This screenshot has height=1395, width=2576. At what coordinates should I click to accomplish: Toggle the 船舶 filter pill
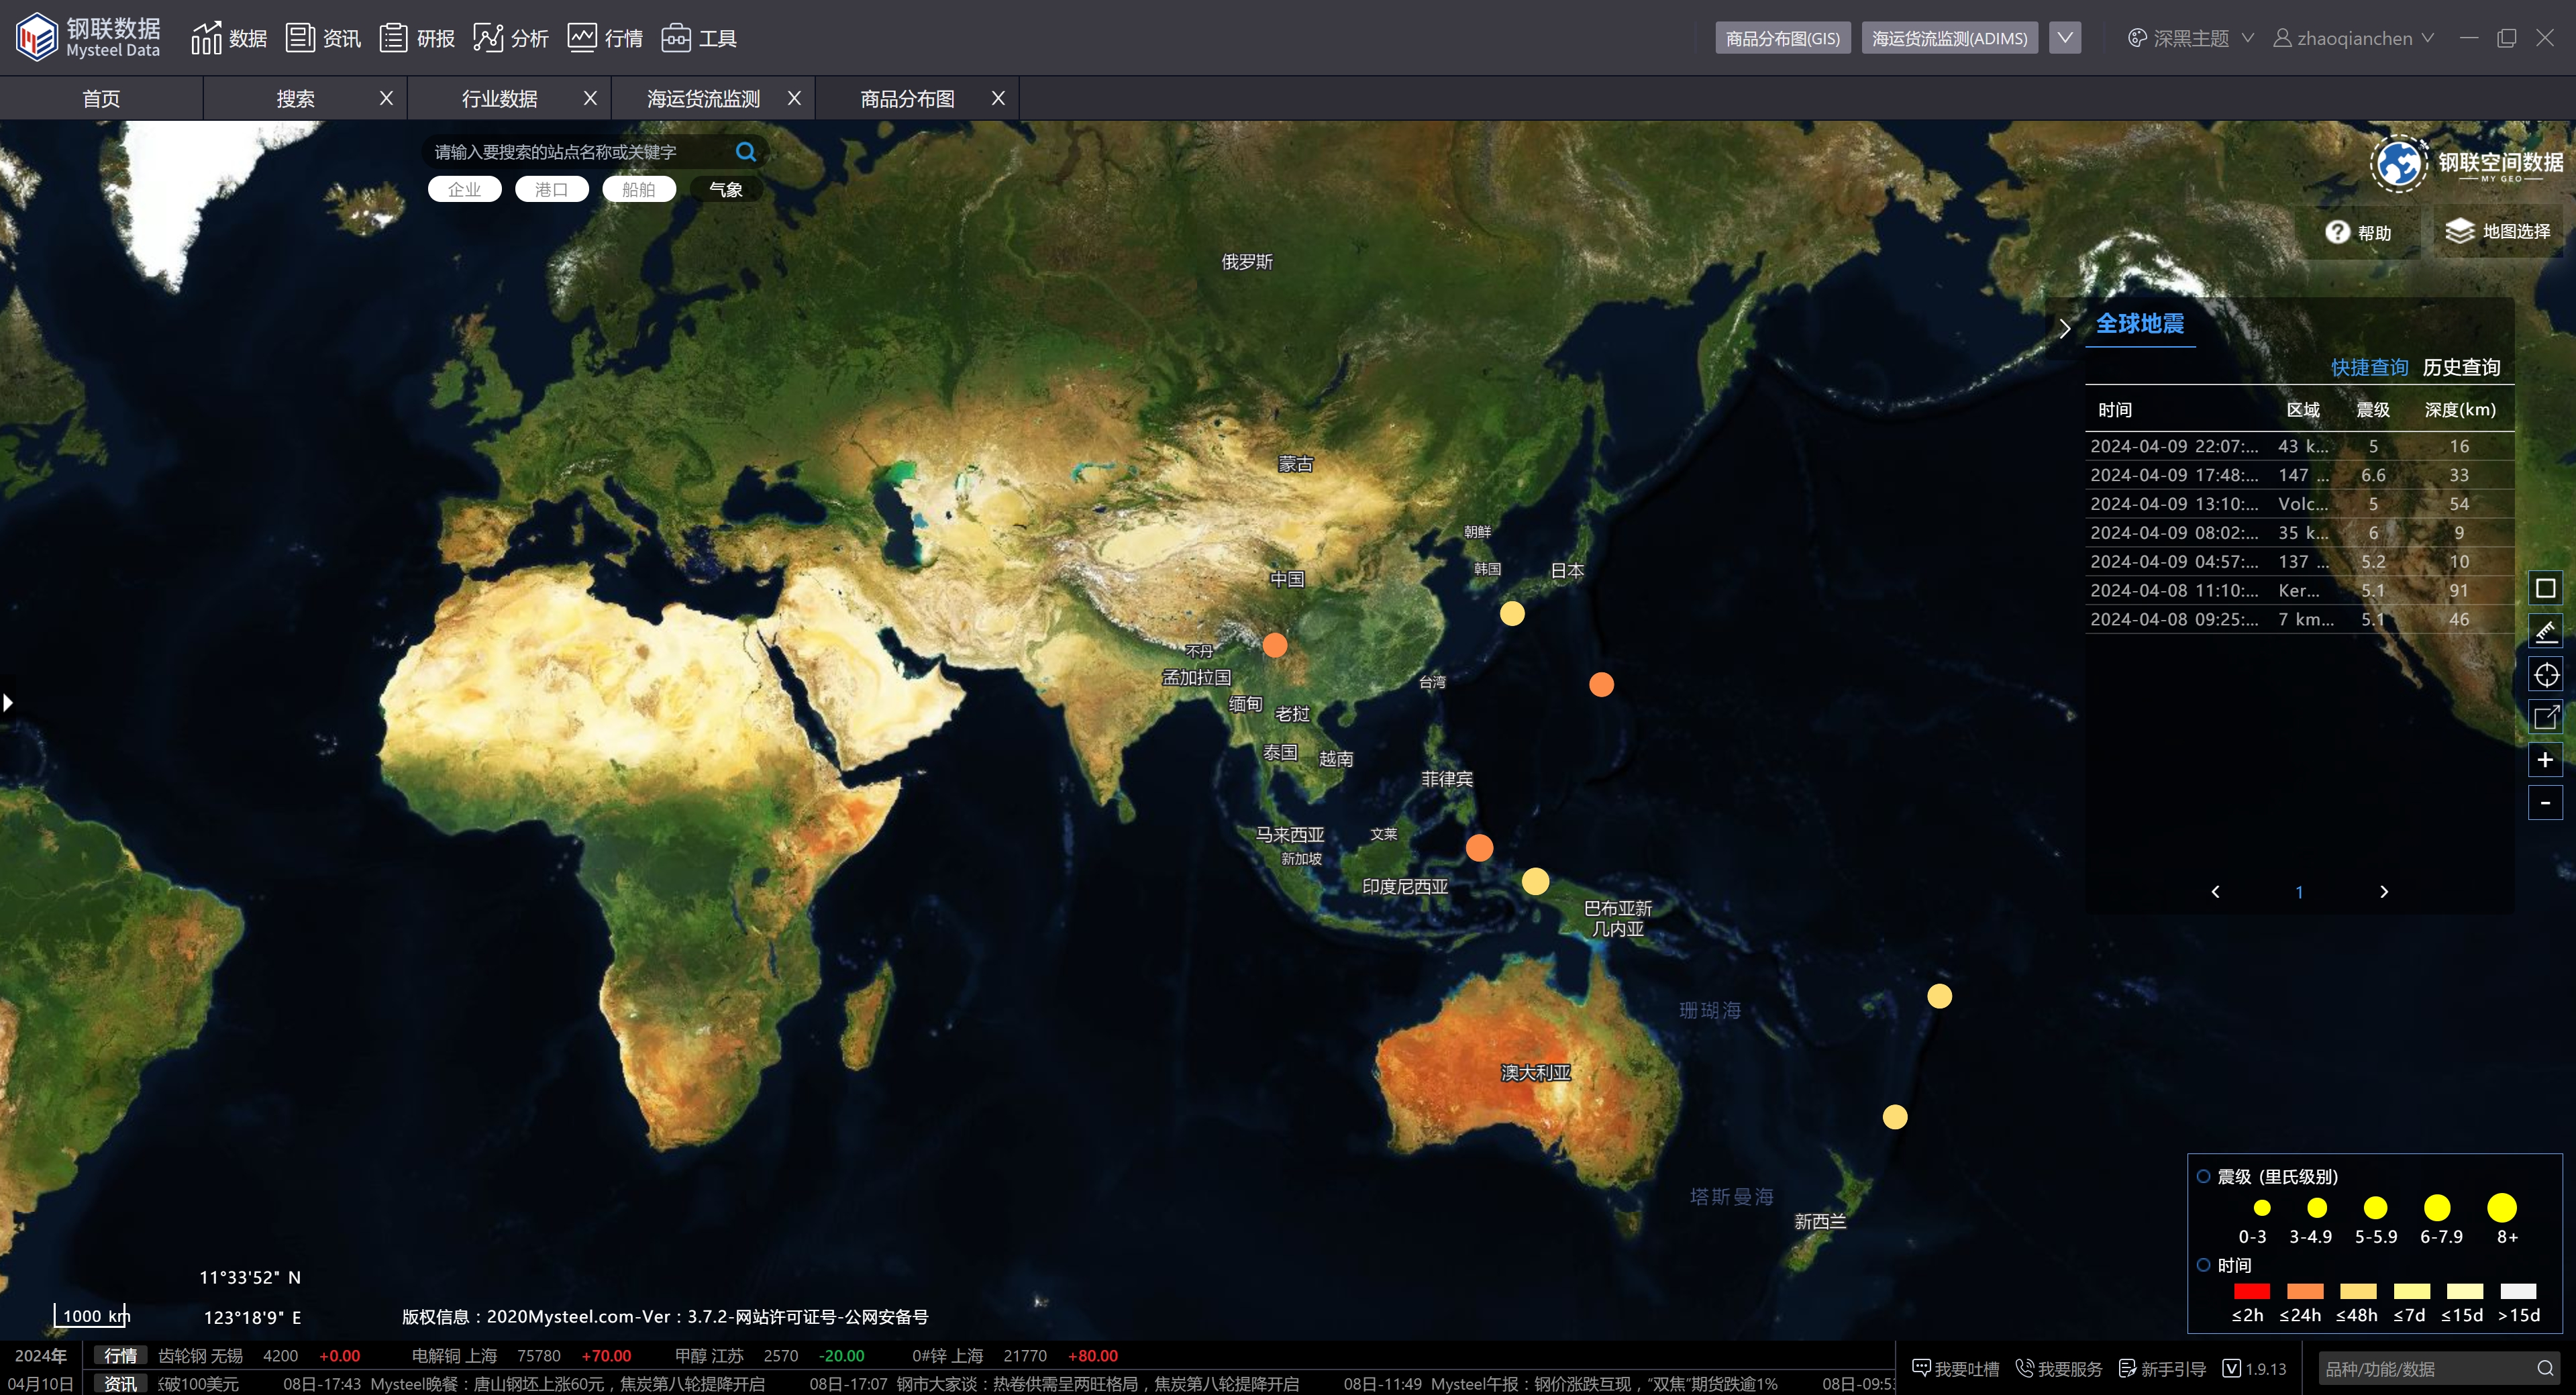click(638, 189)
